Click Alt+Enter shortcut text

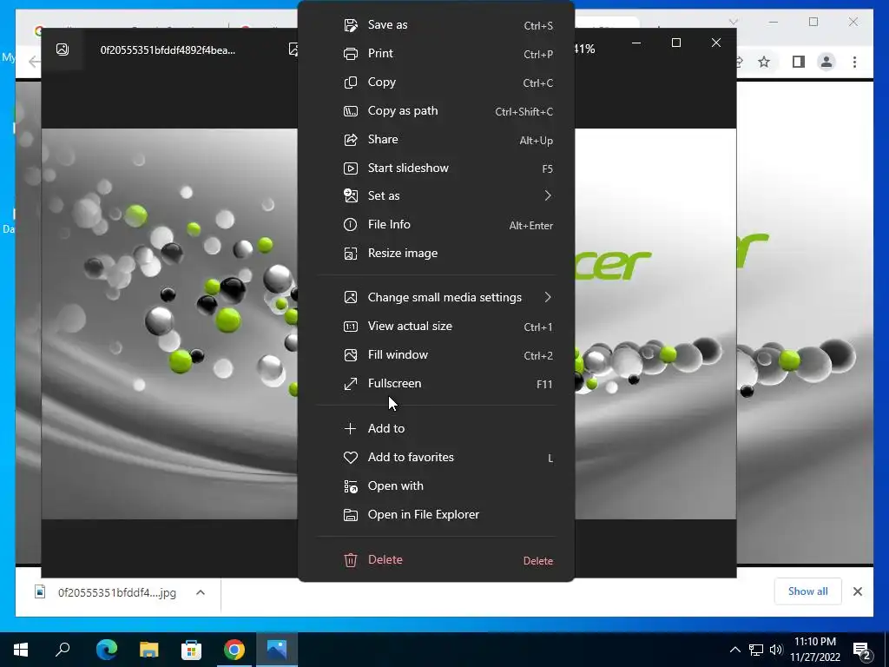(x=530, y=225)
